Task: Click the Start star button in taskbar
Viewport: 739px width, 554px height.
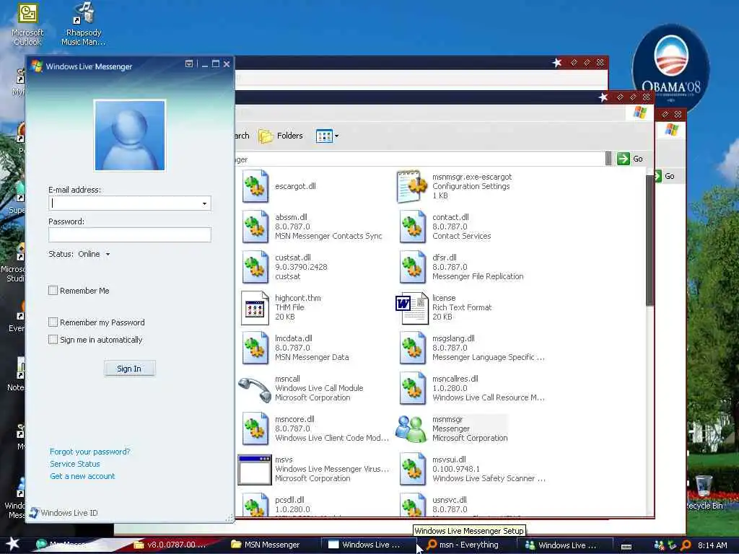Action: pos(13,544)
